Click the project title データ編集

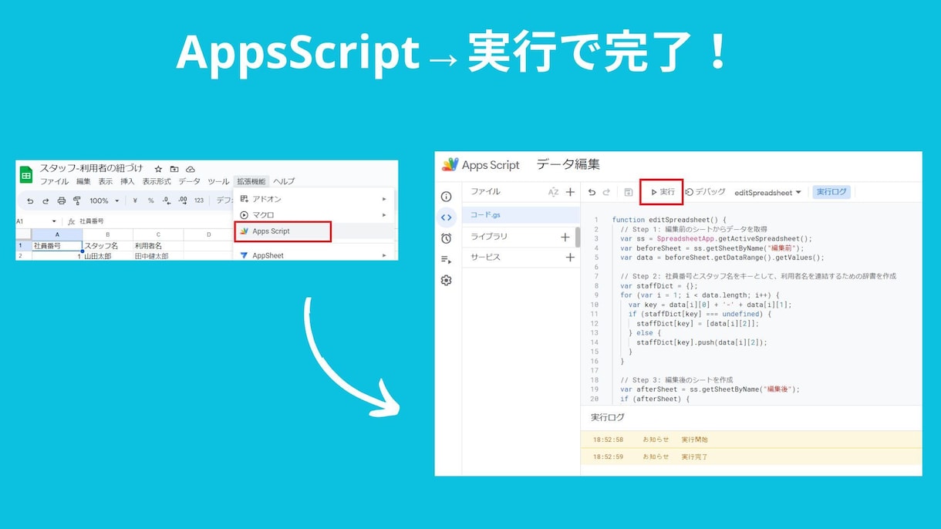568,164
